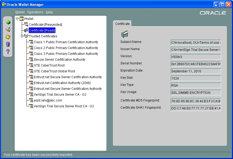Minimize the Oracle Wallet Manager window
This screenshot has height=159, width=233.
(216, 5)
